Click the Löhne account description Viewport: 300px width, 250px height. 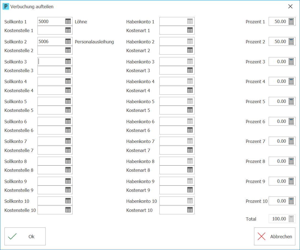pyautogui.click(x=81, y=22)
